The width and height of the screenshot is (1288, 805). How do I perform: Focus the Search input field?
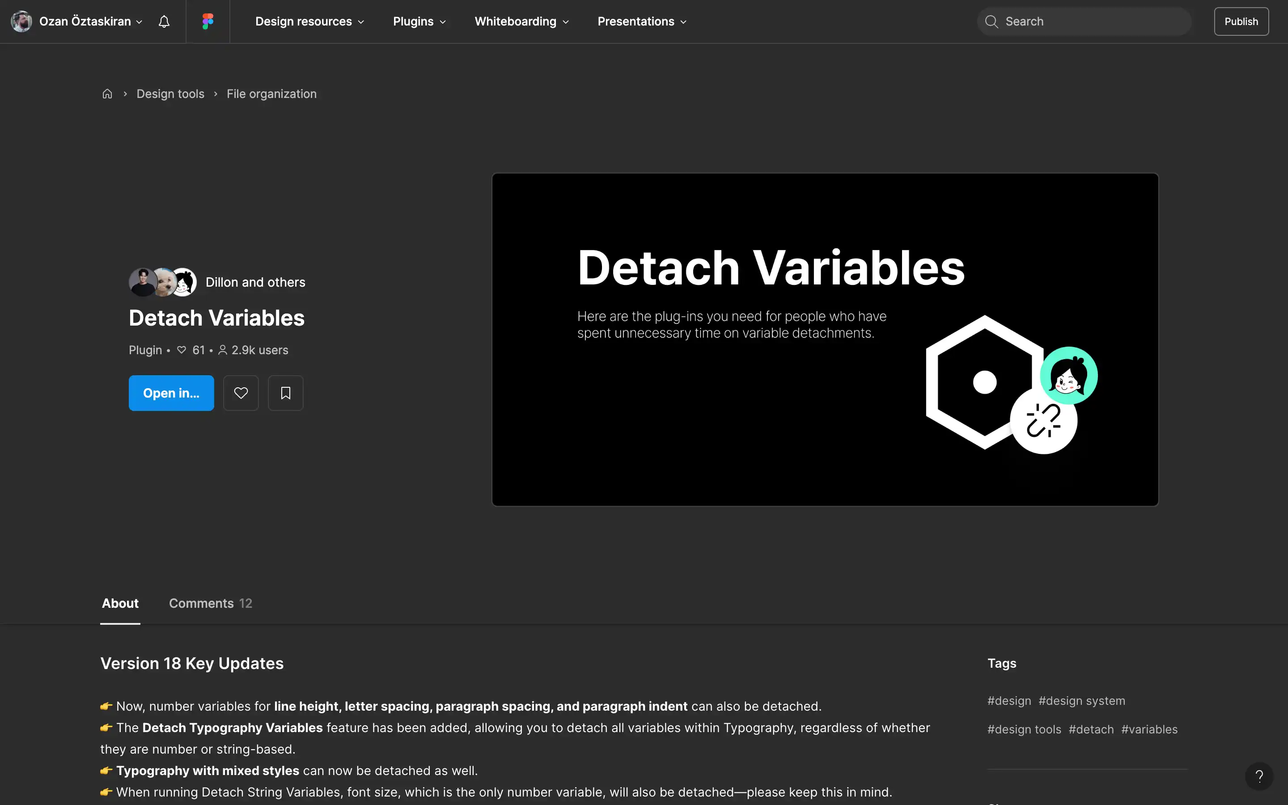(x=1084, y=21)
